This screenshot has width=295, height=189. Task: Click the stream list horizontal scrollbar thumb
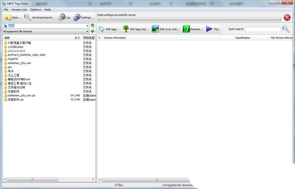click(x=146, y=180)
